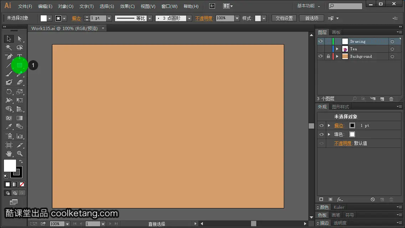Open 不透明度 link in control bar
405x228 pixels.
(204, 18)
